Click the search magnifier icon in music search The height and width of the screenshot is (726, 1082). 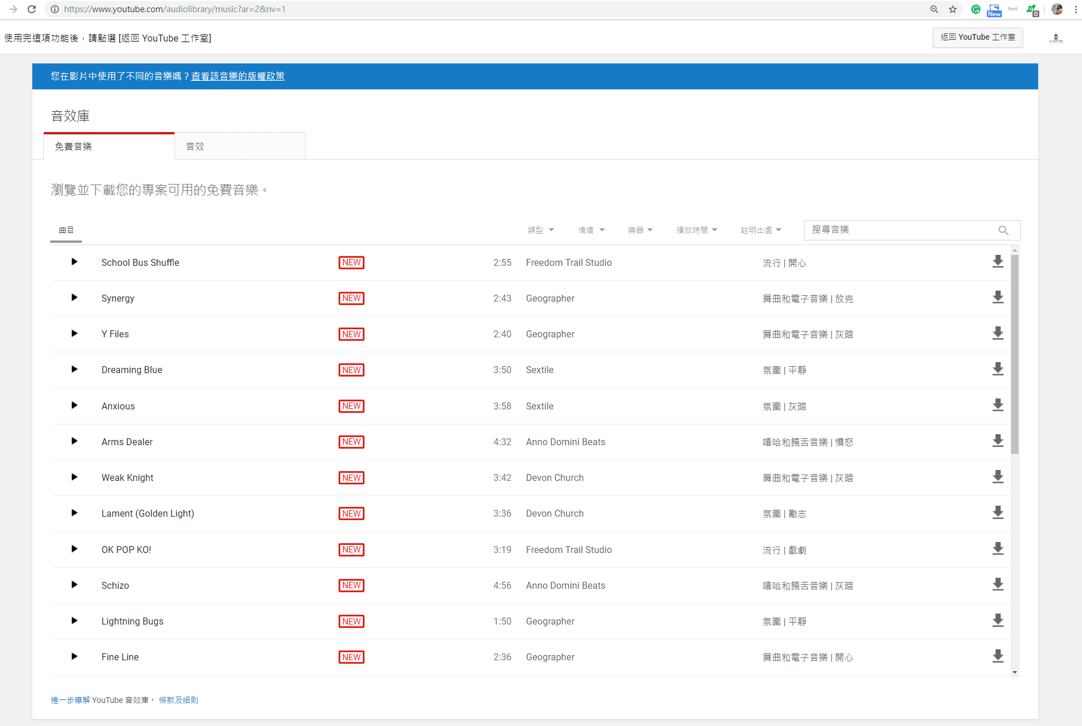click(1004, 230)
